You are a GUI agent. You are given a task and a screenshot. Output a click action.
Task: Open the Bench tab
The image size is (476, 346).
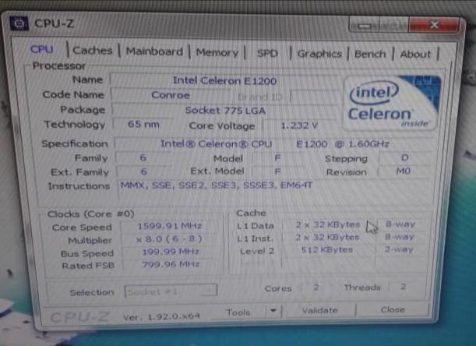click(370, 54)
